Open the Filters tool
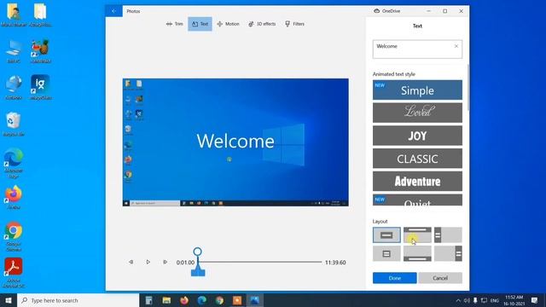This screenshot has width=546, height=307. [294, 24]
